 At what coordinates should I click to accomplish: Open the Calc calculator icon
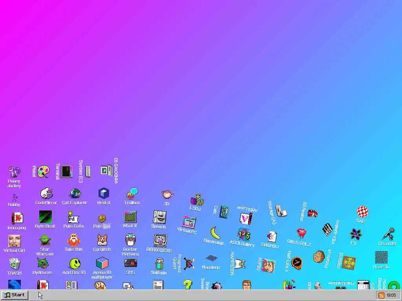pos(224,212)
